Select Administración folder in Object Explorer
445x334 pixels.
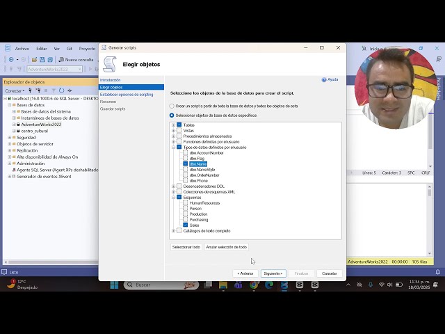pos(31,164)
